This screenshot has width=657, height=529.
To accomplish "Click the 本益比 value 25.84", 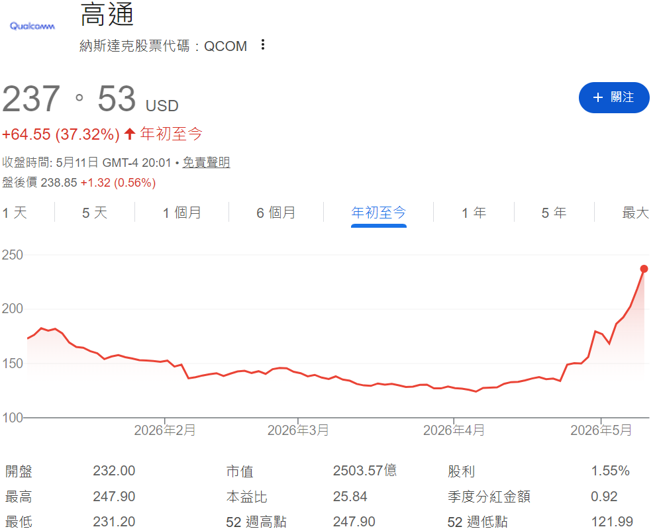I will click(350, 497).
